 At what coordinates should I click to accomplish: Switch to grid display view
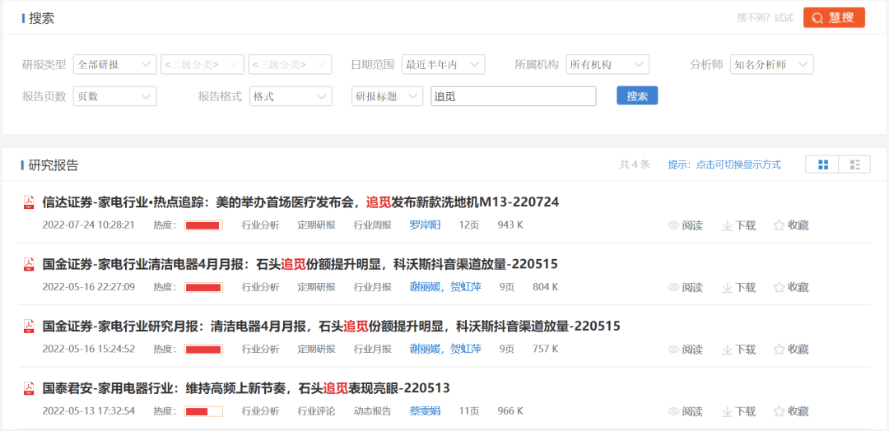[822, 165]
